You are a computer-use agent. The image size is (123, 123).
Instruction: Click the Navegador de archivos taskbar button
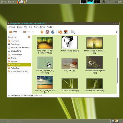click(11, 121)
